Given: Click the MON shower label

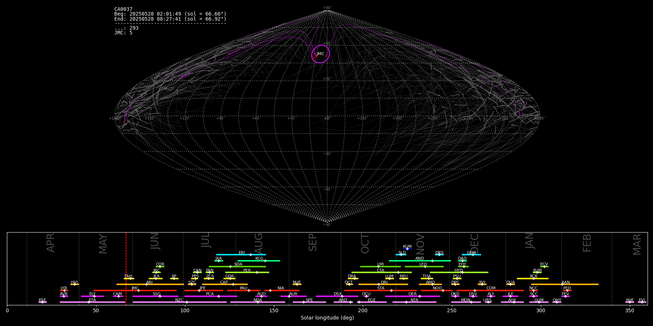Looking at the screenshot, I should (x=466, y=300).
